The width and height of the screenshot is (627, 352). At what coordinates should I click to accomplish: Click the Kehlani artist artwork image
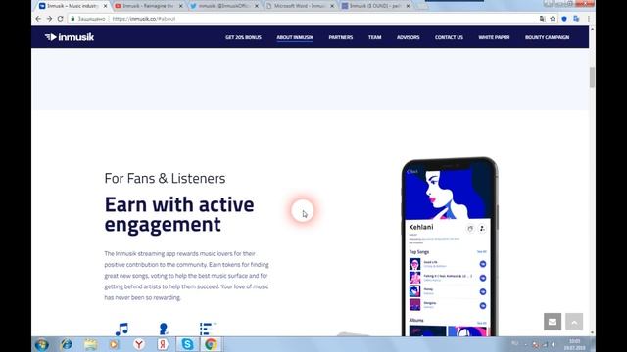448,194
